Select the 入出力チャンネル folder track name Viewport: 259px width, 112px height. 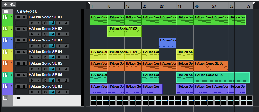pos(27,12)
